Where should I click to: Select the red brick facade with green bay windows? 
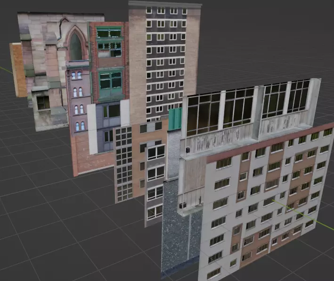coord(108,63)
